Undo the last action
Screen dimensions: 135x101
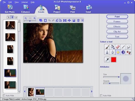click(49, 20)
